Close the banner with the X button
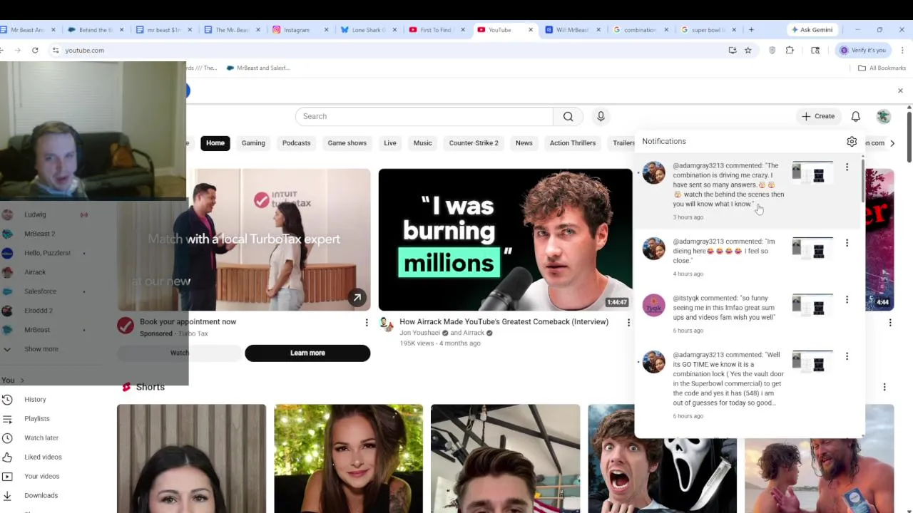This screenshot has width=913, height=513. tap(900, 91)
